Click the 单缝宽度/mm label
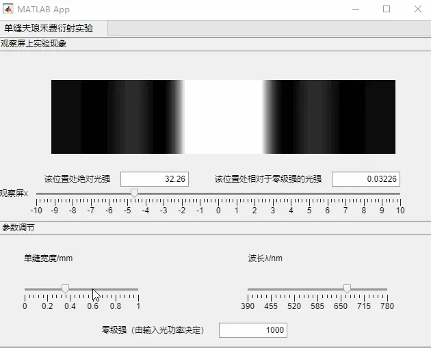The width and height of the screenshot is (431, 348). coord(49,258)
